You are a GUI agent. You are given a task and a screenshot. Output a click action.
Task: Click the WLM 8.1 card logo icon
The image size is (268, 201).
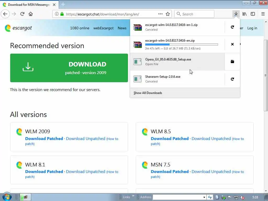point(19,165)
